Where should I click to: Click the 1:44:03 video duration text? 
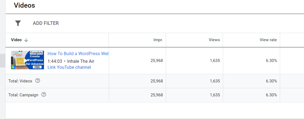tap(54, 61)
